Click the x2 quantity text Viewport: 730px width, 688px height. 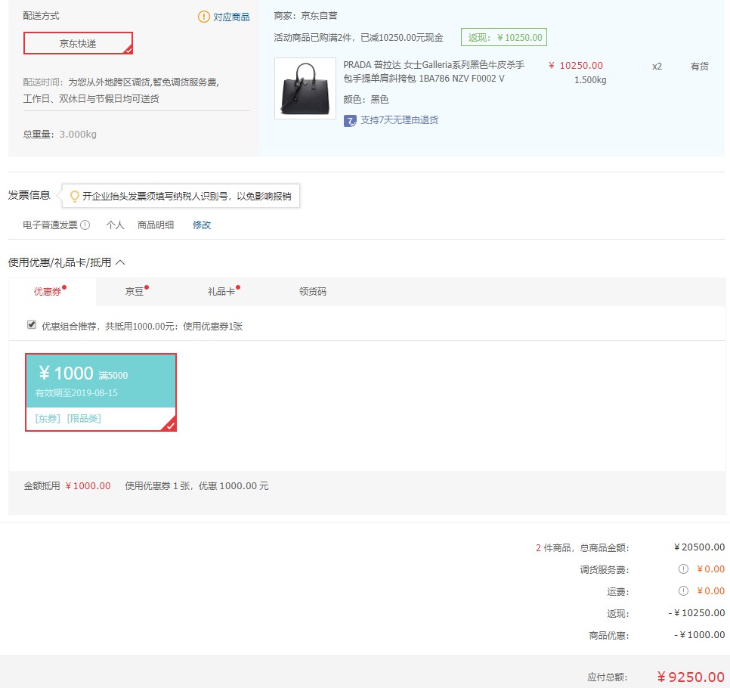(657, 66)
